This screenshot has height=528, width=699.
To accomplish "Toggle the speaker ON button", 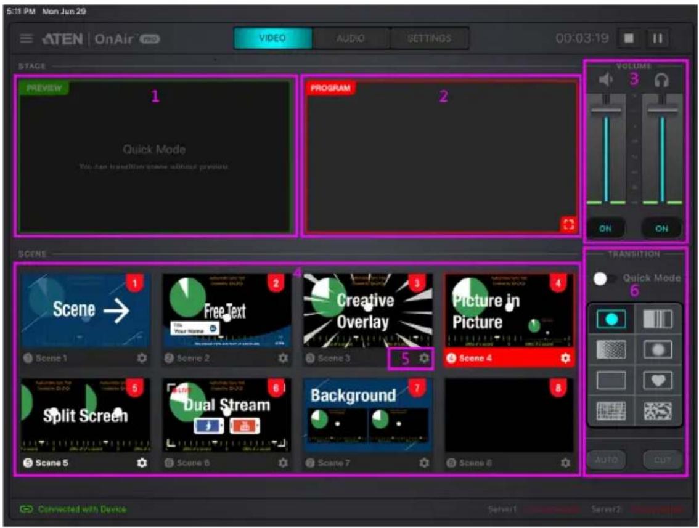I will 605,229.
